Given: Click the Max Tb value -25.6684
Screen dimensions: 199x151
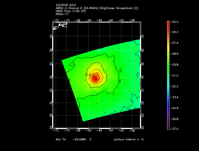Looking at the screenshot, I should pyautogui.click(x=80, y=139).
